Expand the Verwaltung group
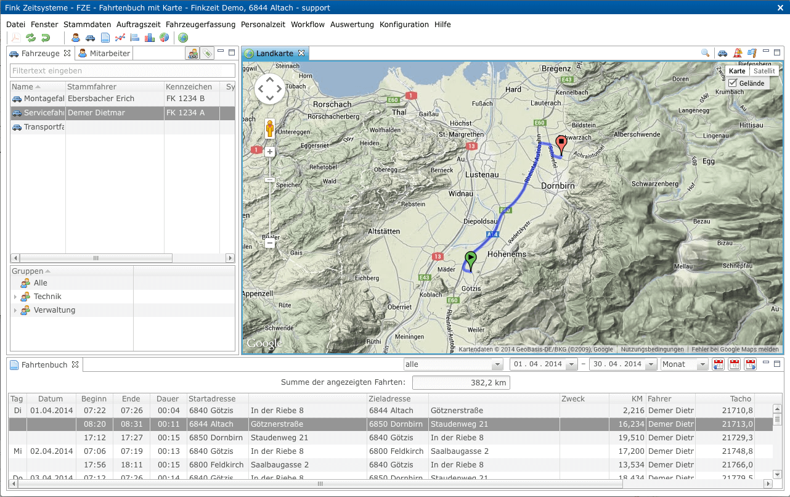 [15, 311]
